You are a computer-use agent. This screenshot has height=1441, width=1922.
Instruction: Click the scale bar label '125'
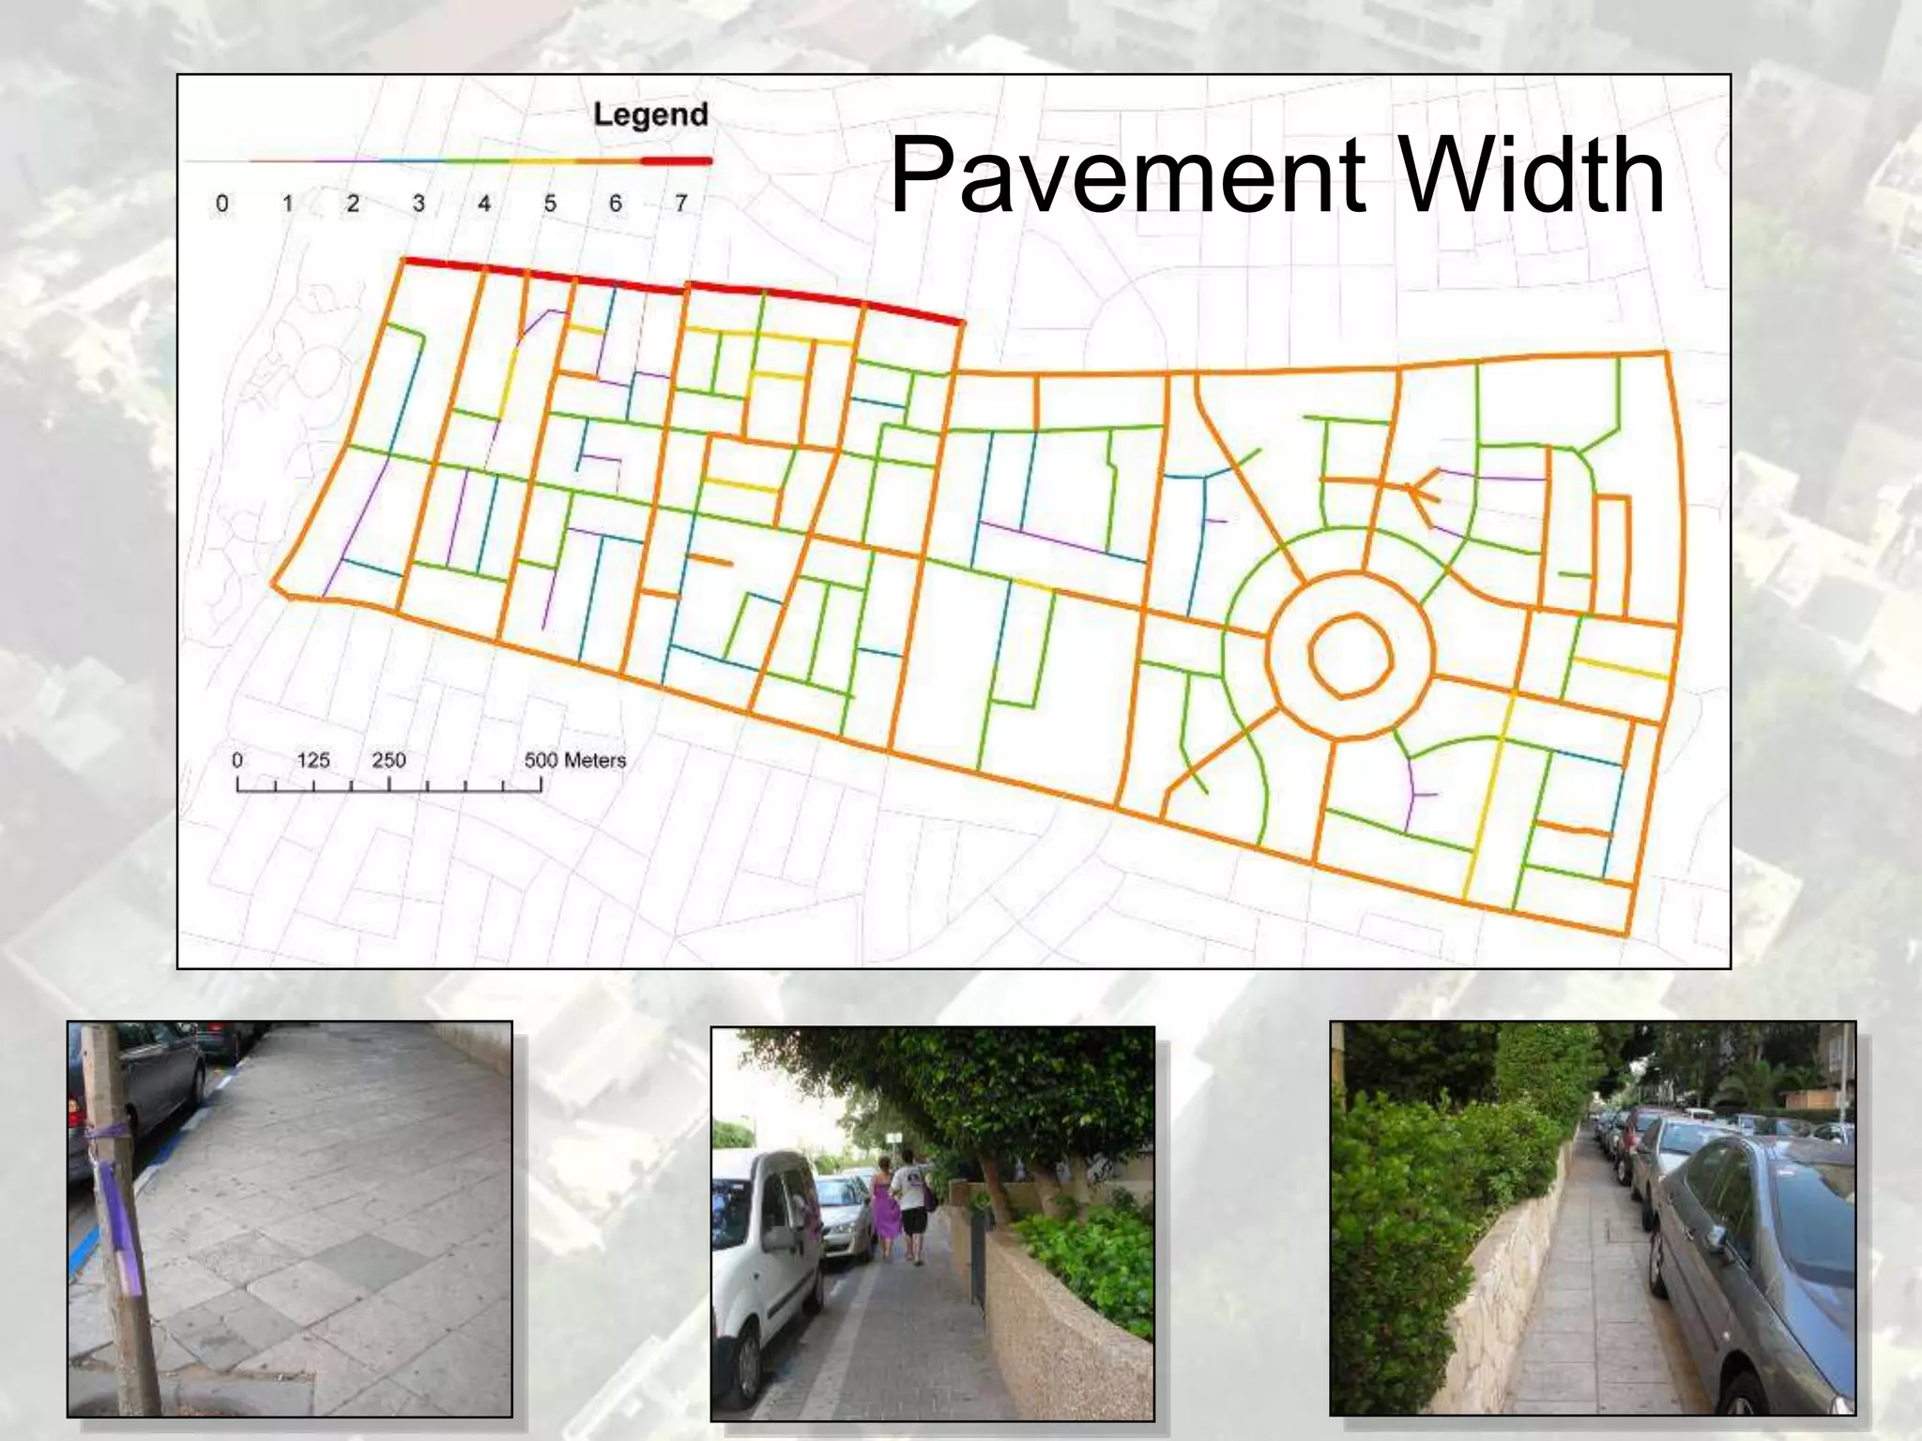coord(313,760)
